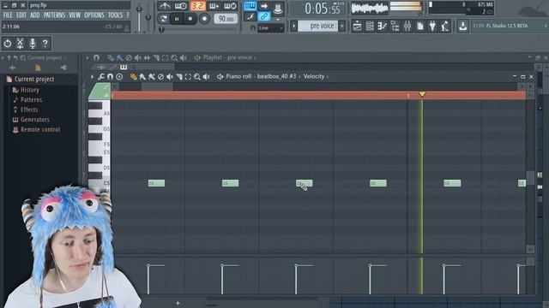This screenshot has width=549, height=308.
Task: Click the Browser search magnifier icon
Action: click(x=23, y=57)
